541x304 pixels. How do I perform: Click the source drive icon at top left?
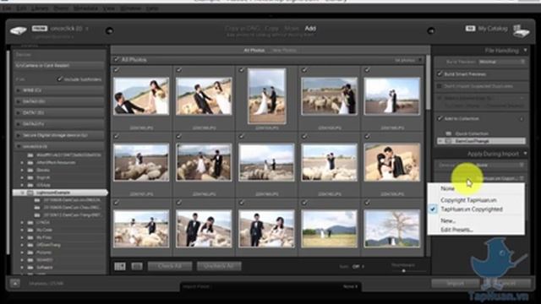click(19, 31)
